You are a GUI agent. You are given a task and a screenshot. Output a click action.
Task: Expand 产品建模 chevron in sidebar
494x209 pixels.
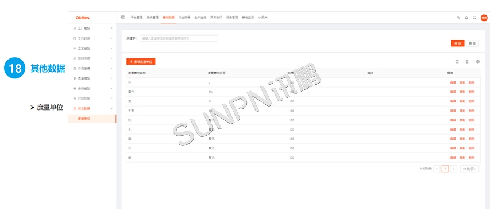click(x=111, y=68)
